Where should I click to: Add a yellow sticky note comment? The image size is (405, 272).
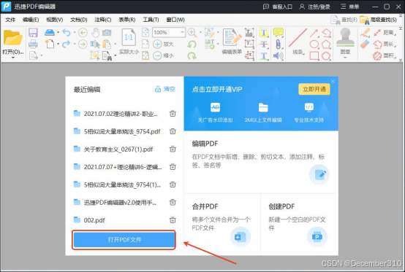(279, 33)
